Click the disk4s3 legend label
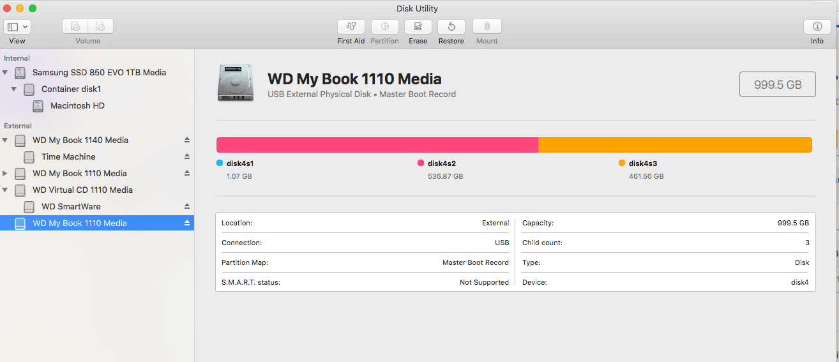The height and width of the screenshot is (362, 839). (643, 163)
